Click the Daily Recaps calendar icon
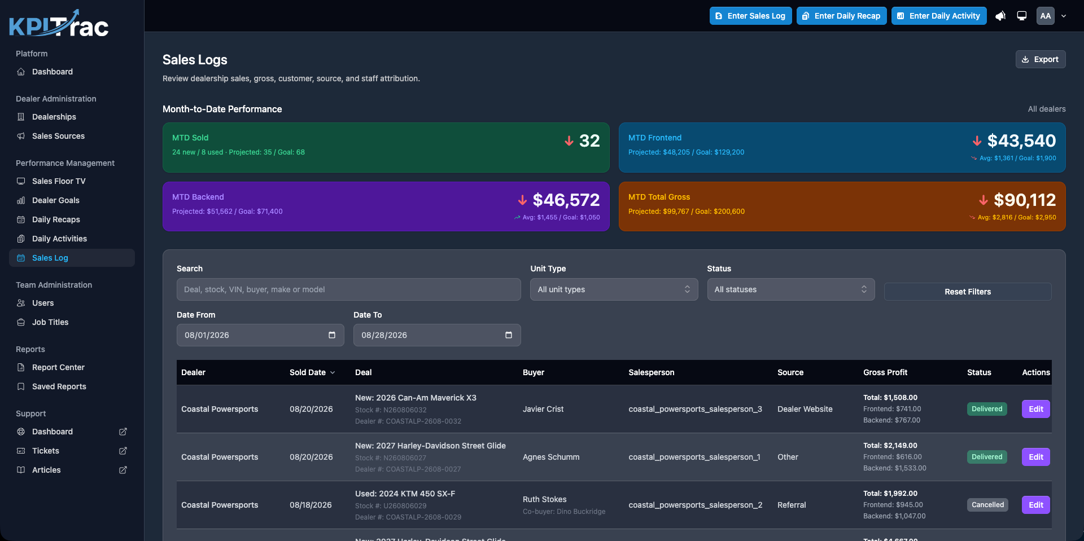Viewport: 1084px width, 541px height. (x=21, y=219)
